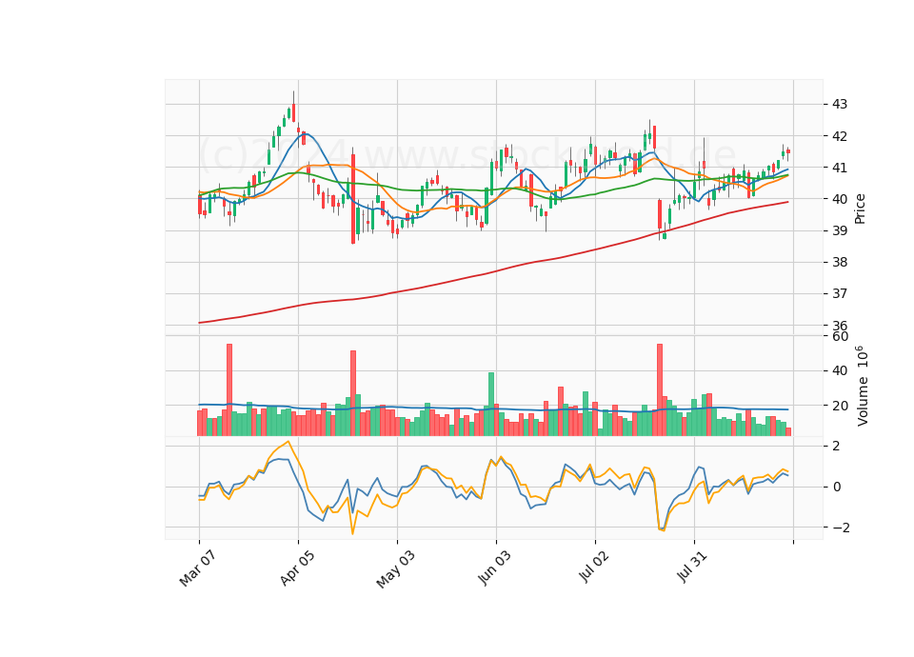Click the volume axis value 20
Screen dimensions: 914x657
click(x=840, y=406)
